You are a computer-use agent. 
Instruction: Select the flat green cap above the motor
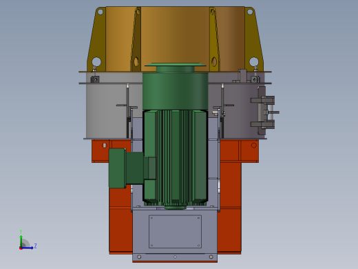[x=175, y=65]
